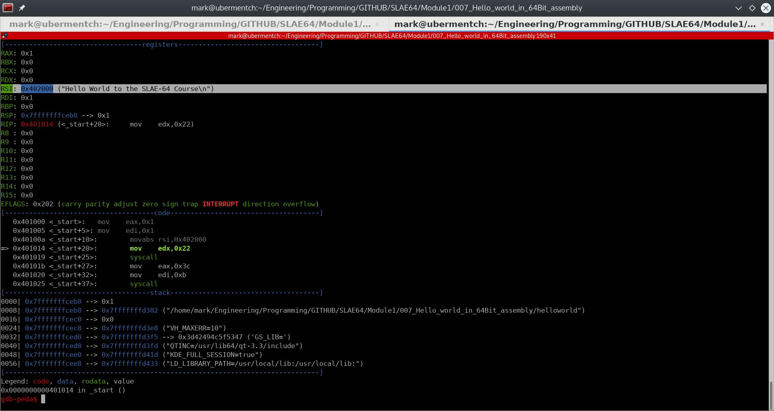Click the Hello World string in RSI row

coord(136,89)
